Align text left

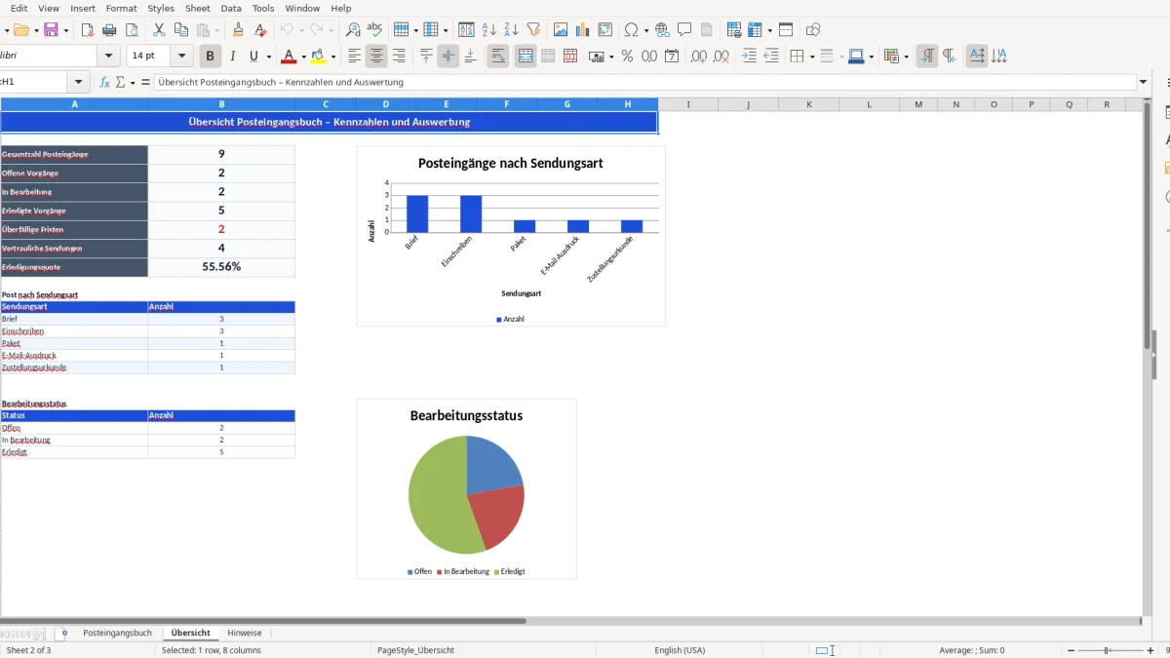[354, 57]
